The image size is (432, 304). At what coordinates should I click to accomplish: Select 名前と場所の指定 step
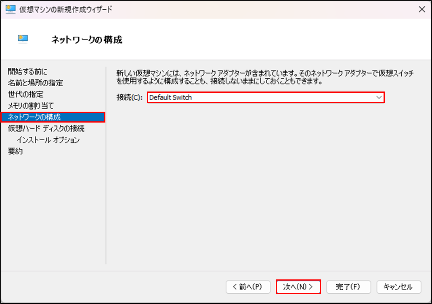pos(35,83)
